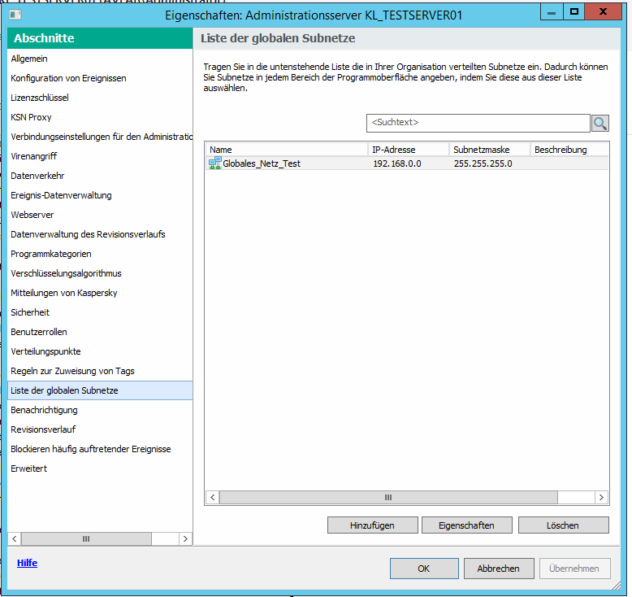Select Ereignis-Datenverwaltung section
The width and height of the screenshot is (632, 597).
pyautogui.click(x=61, y=195)
